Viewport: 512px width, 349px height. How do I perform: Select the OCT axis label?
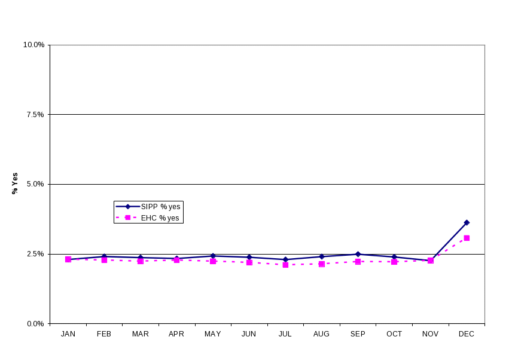pyautogui.click(x=394, y=334)
